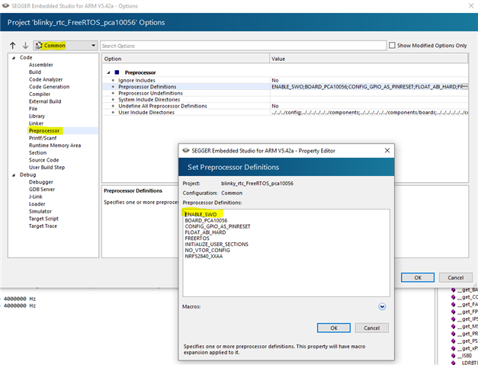Select GDB Server under Debug
The height and width of the screenshot is (365, 478).
(42, 189)
